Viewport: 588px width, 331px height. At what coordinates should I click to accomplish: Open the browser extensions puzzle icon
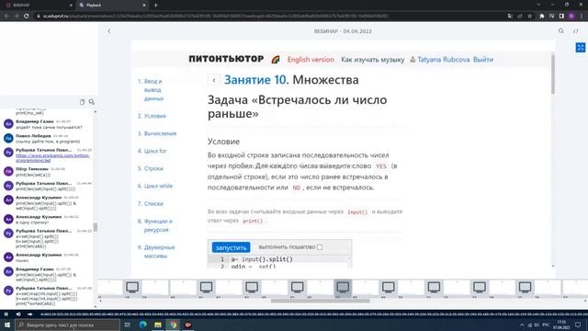[x=542, y=17]
